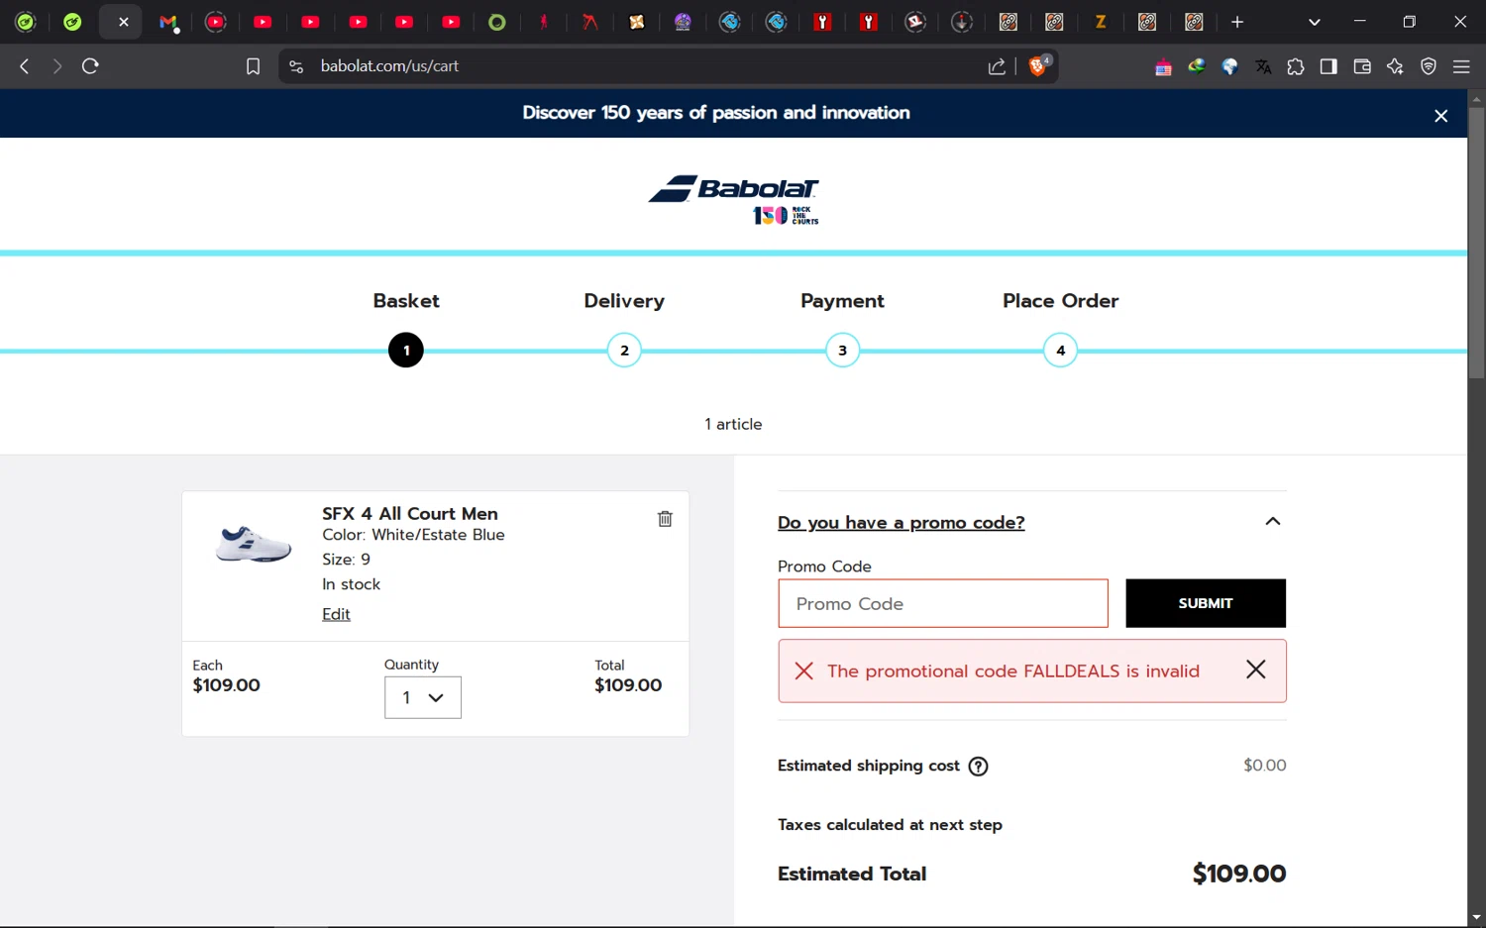The height and width of the screenshot is (928, 1486).
Task: Collapse the promo code section chevron
Action: [1273, 522]
